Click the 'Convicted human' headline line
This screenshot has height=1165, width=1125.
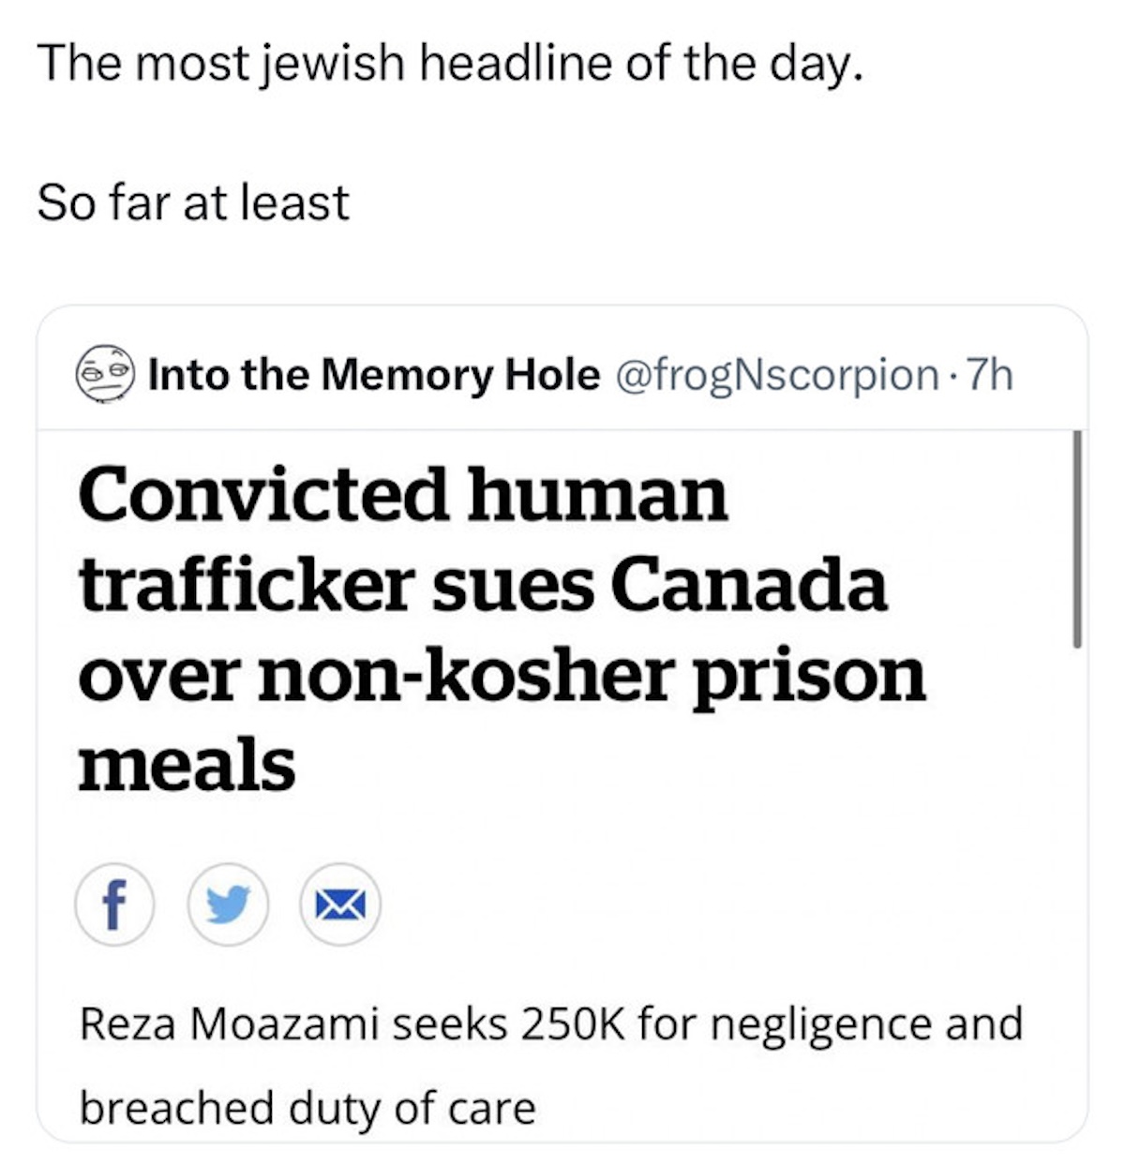click(403, 495)
